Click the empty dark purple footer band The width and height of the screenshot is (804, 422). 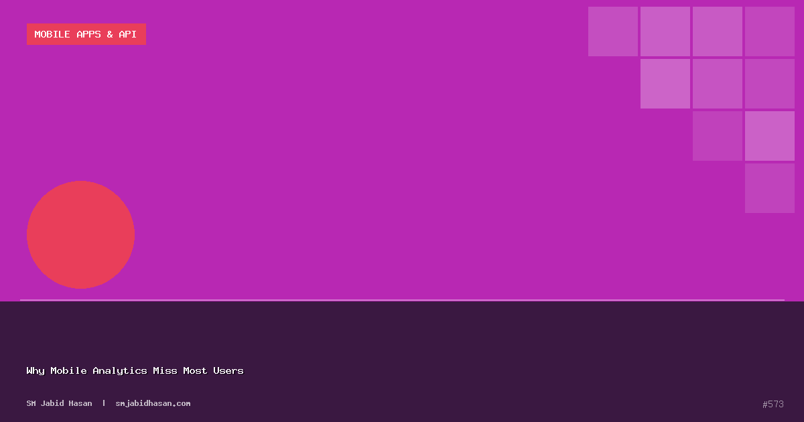click(x=469, y=335)
